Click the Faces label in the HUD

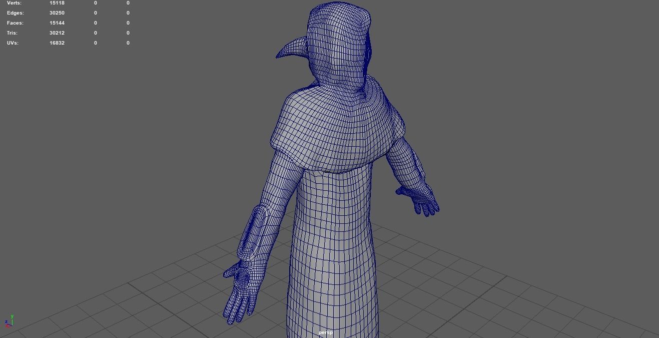pos(15,23)
